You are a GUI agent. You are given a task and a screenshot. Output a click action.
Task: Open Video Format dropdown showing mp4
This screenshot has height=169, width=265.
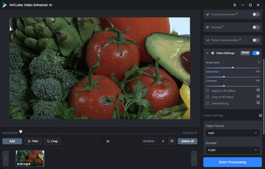233,133
